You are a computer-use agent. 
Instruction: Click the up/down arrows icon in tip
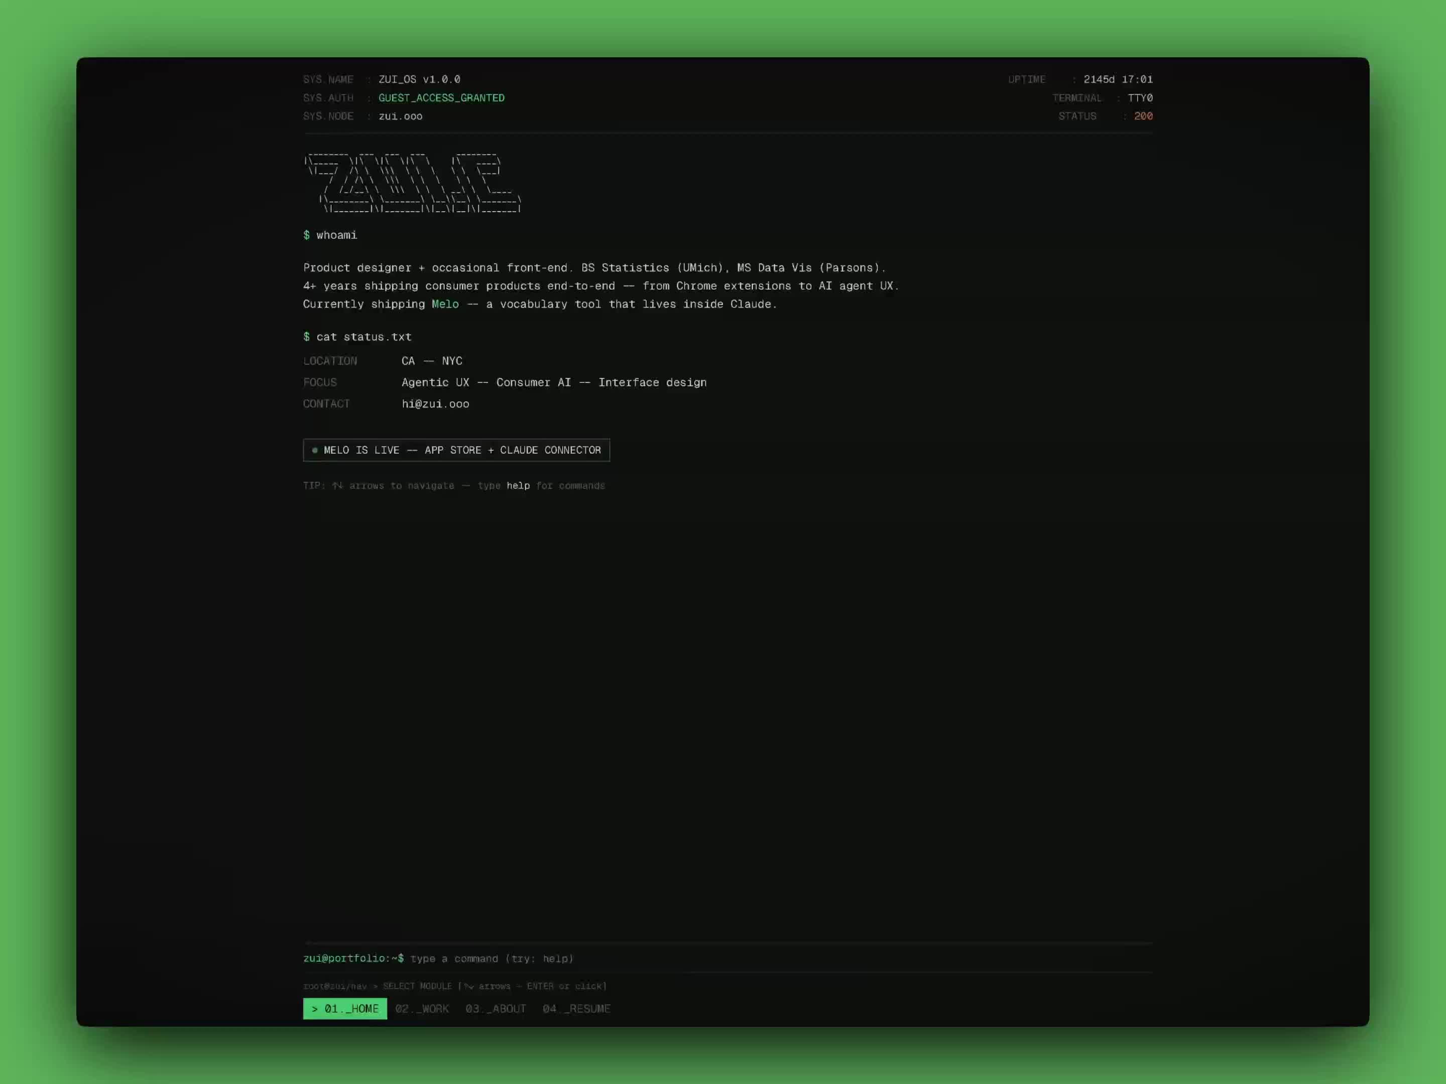[x=337, y=485]
